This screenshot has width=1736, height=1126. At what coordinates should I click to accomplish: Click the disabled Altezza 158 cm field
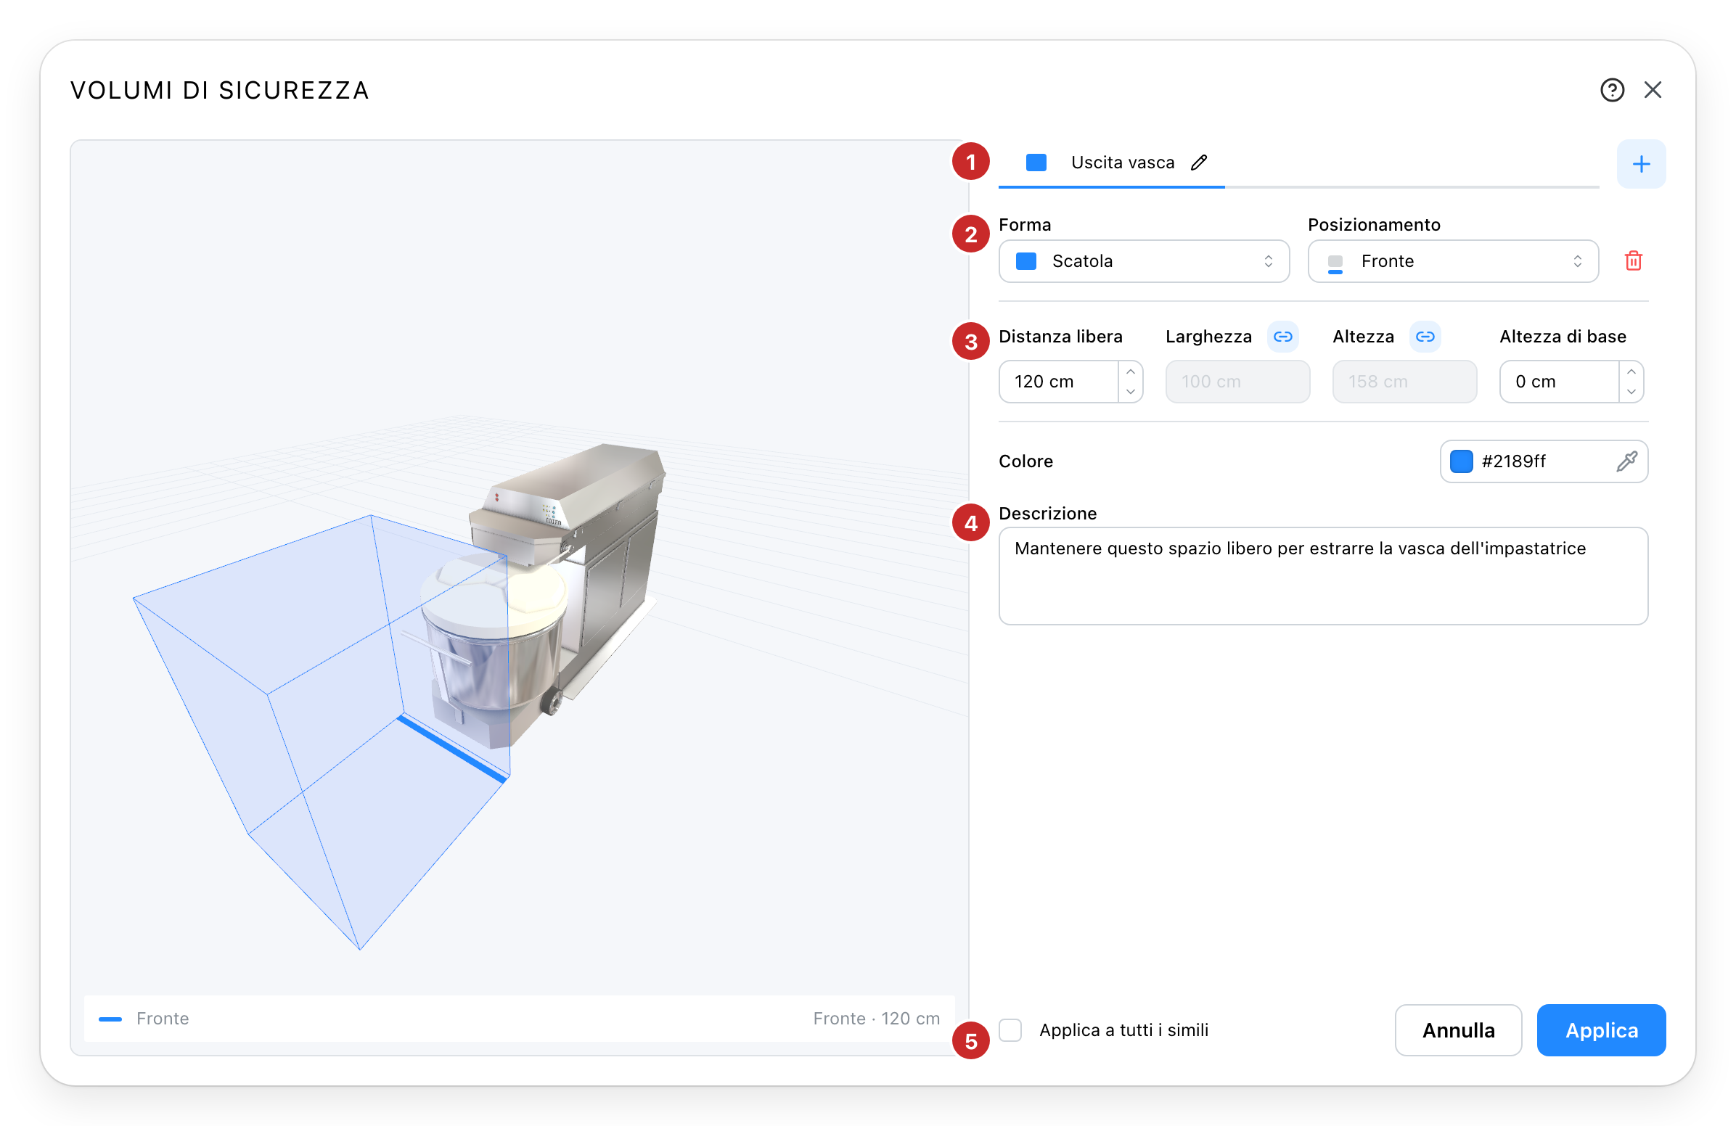tap(1405, 382)
